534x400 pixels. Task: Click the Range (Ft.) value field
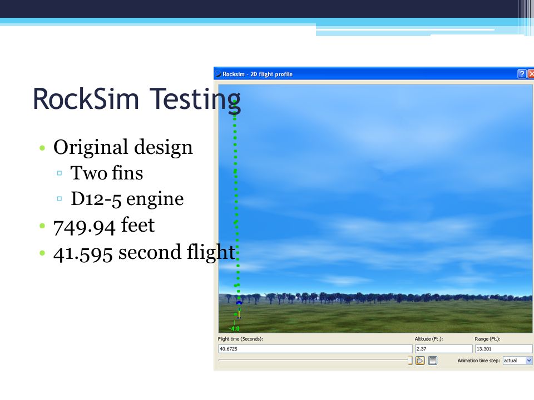tap(504, 349)
